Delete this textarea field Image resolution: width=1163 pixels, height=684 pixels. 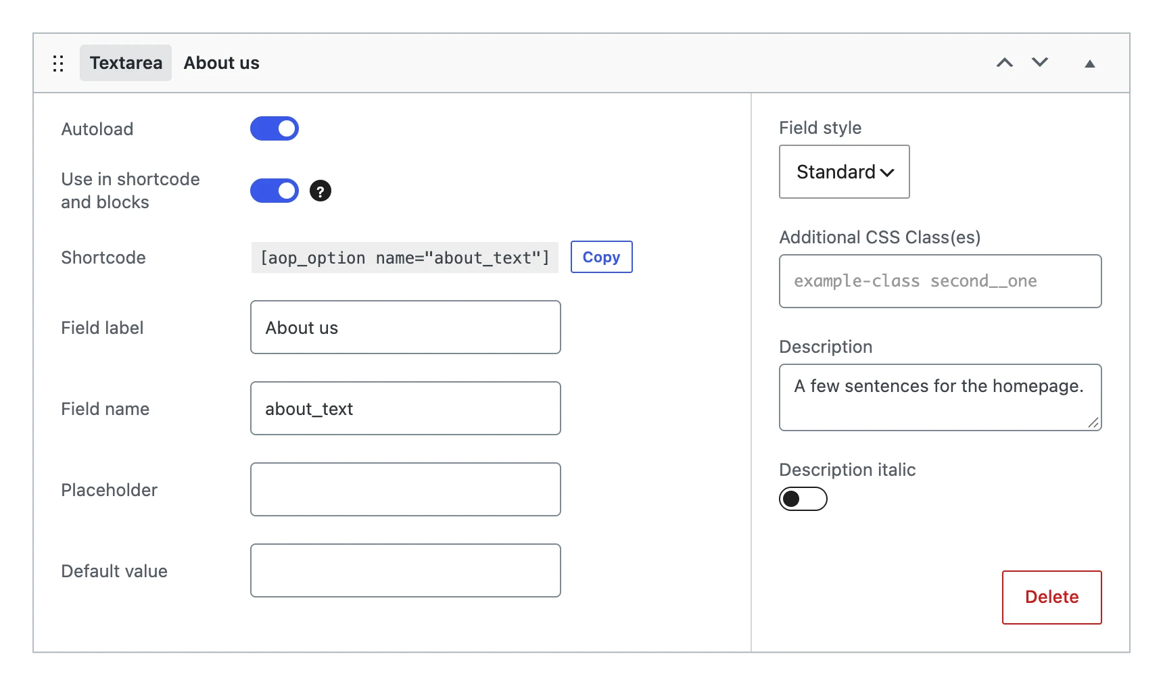(1052, 597)
